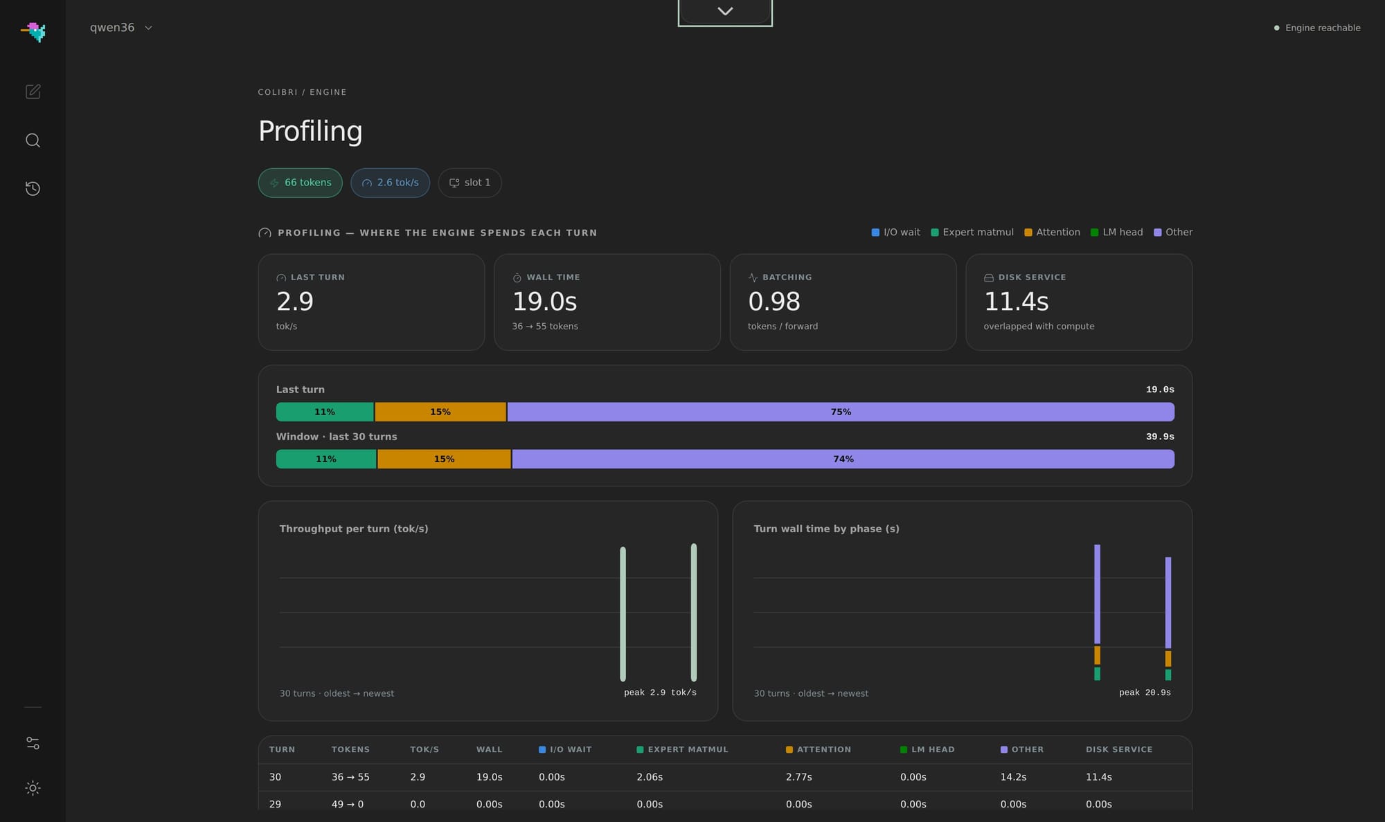Click the 0.98 batching value
The height and width of the screenshot is (822, 1385).
point(774,302)
